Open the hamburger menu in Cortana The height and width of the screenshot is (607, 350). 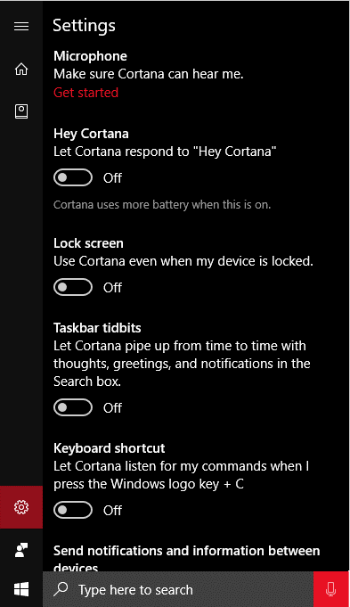21,26
